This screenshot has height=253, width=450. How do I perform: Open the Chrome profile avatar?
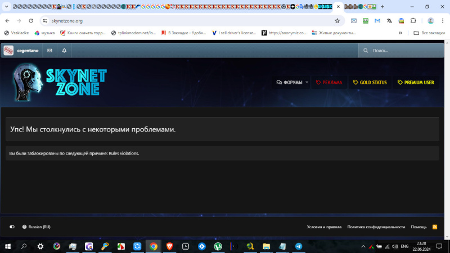(430, 21)
